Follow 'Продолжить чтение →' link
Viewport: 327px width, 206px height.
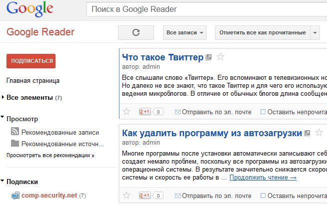pyautogui.click(x=263, y=178)
